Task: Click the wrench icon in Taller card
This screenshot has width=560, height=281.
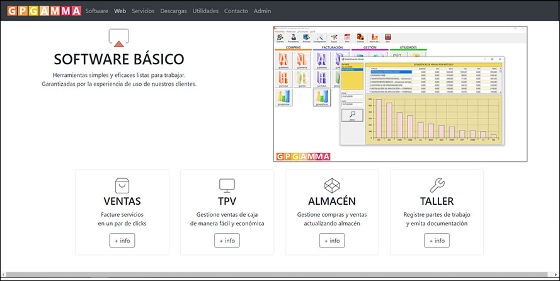Action: [437, 186]
